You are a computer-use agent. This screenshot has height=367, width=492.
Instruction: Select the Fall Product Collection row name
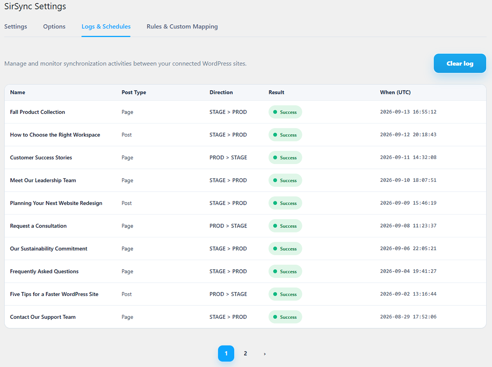point(38,112)
